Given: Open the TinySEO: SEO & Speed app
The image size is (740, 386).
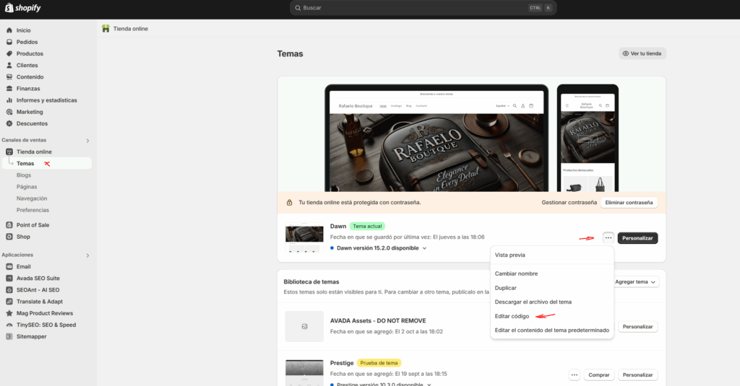Looking at the screenshot, I should [46, 325].
